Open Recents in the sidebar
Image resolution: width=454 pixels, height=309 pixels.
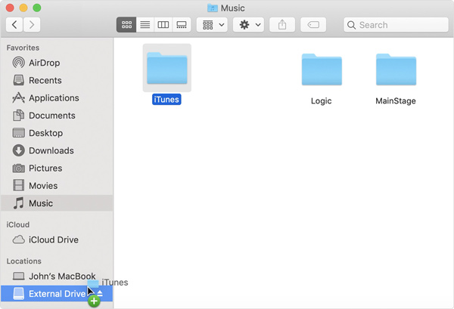[x=57, y=80]
